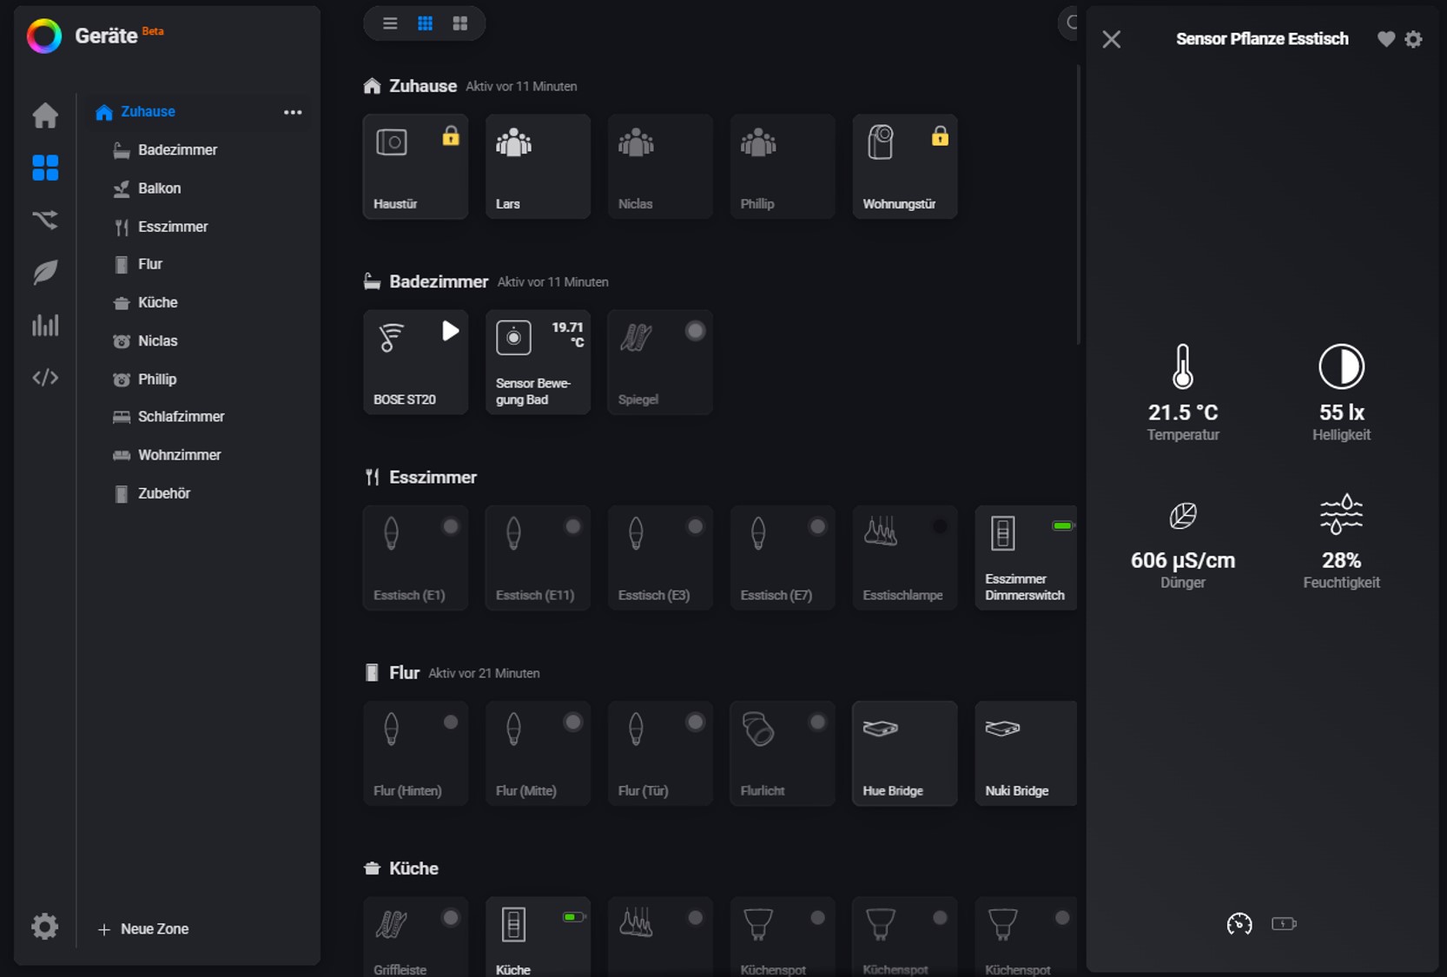Open the Niclas presence tile in Zuhause devices
Screen dimensions: 1447x977
coord(660,167)
